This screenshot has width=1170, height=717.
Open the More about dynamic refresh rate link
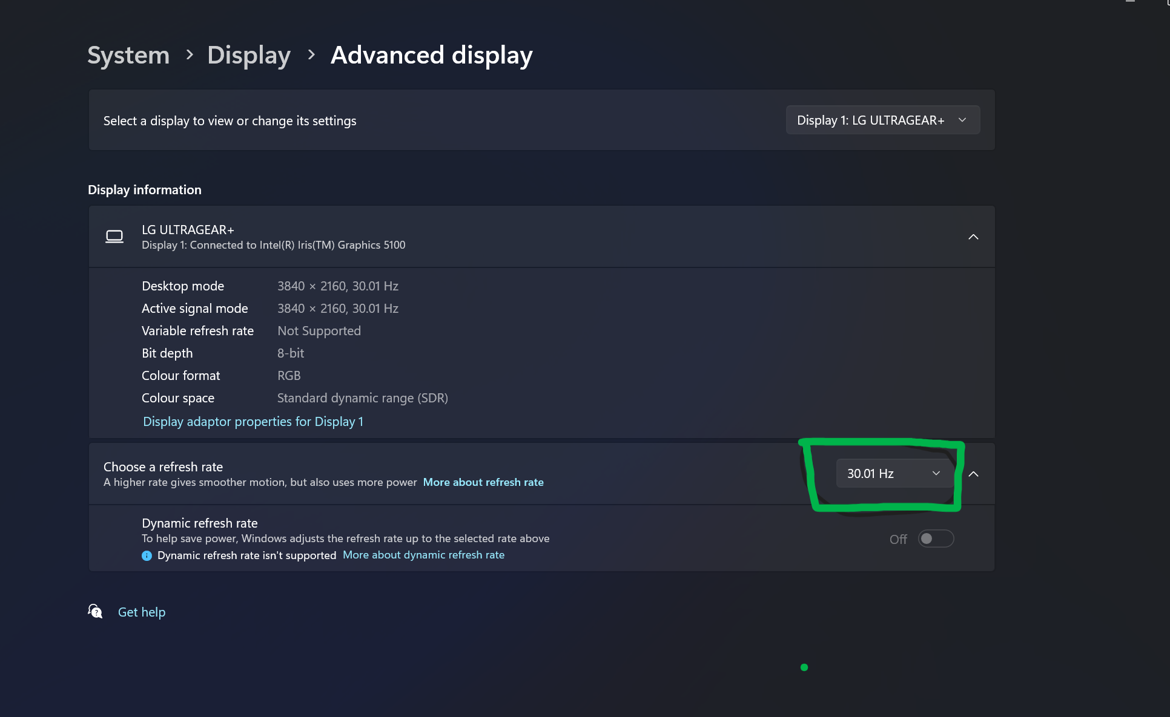coord(423,555)
